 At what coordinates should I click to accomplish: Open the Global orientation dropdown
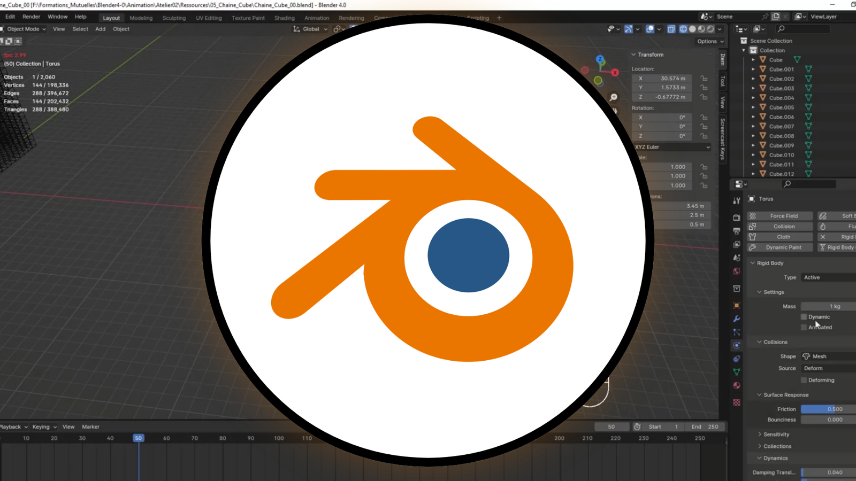click(x=310, y=29)
